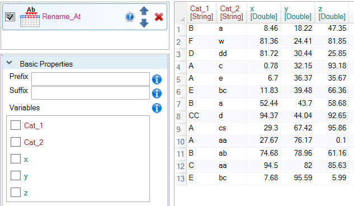Click cell with value 95.59
Image resolution: width=354 pixels, height=206 pixels.
pyautogui.click(x=298, y=178)
